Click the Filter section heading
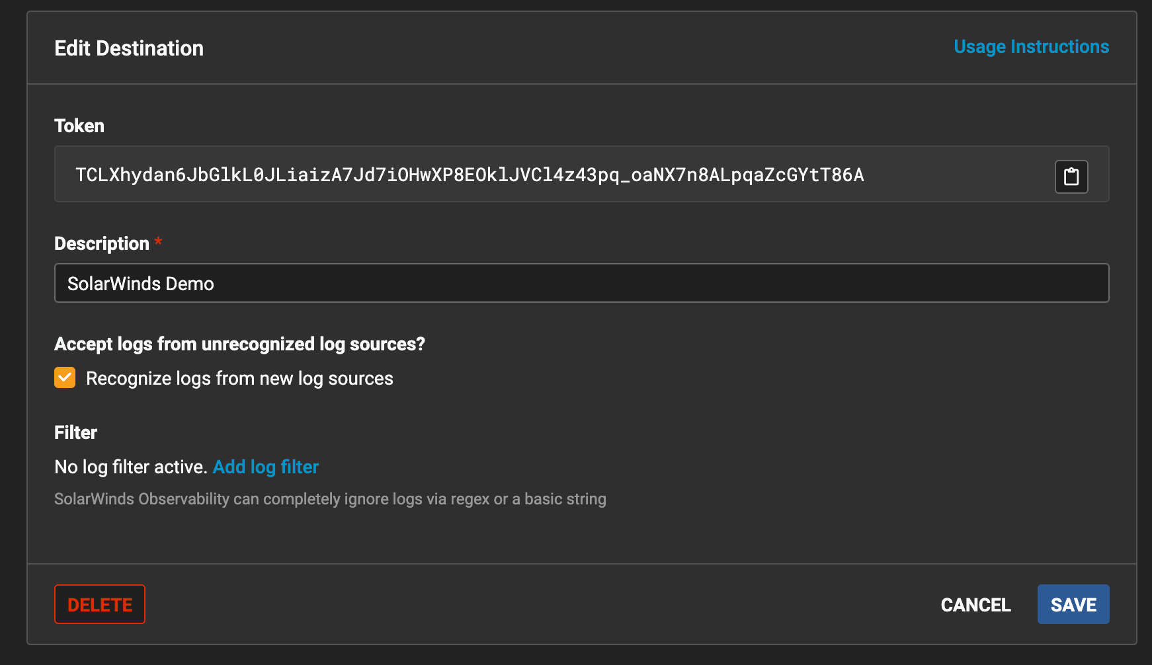 [75, 433]
